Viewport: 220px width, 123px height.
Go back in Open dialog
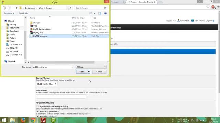[4, 8]
